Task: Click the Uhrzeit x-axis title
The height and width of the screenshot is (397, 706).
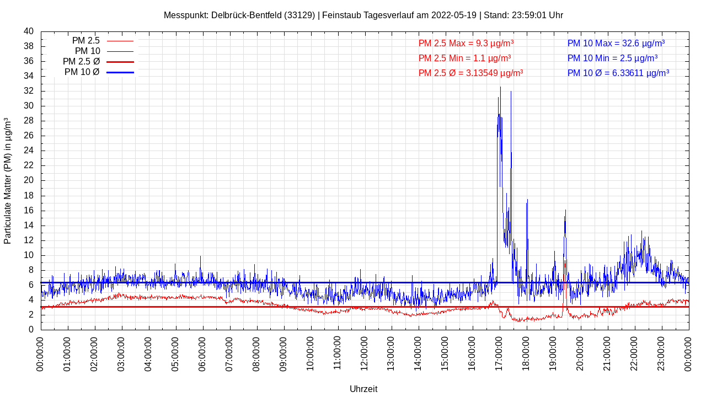Action: pyautogui.click(x=363, y=389)
